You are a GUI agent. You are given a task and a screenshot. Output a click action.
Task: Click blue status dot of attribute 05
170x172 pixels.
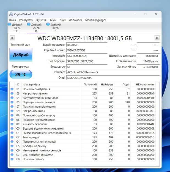point(12,102)
